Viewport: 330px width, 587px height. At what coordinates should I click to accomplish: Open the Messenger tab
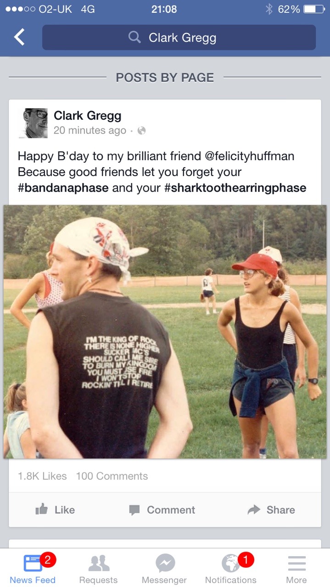(165, 569)
